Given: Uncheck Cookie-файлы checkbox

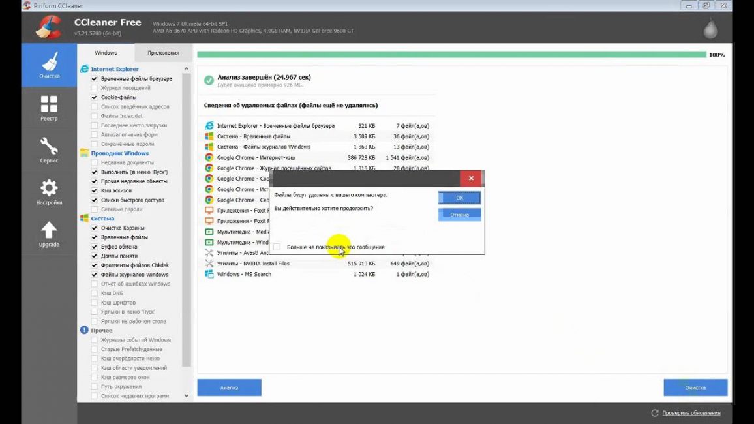Looking at the screenshot, I should pos(94,97).
